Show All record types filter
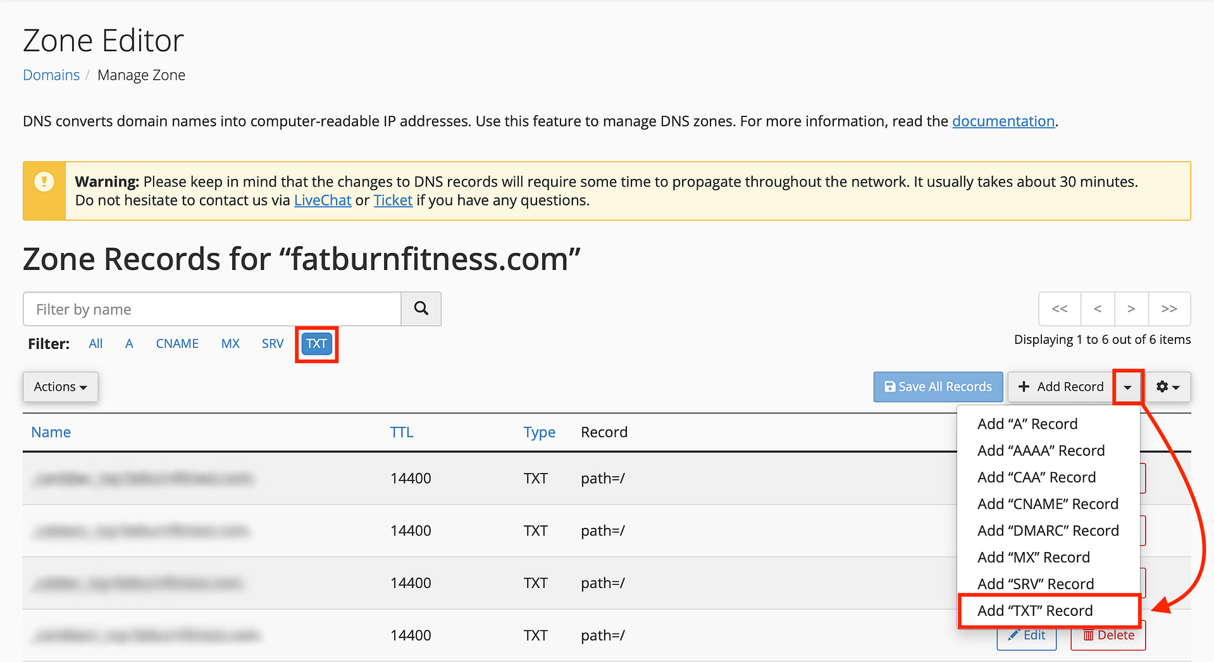 tap(96, 343)
